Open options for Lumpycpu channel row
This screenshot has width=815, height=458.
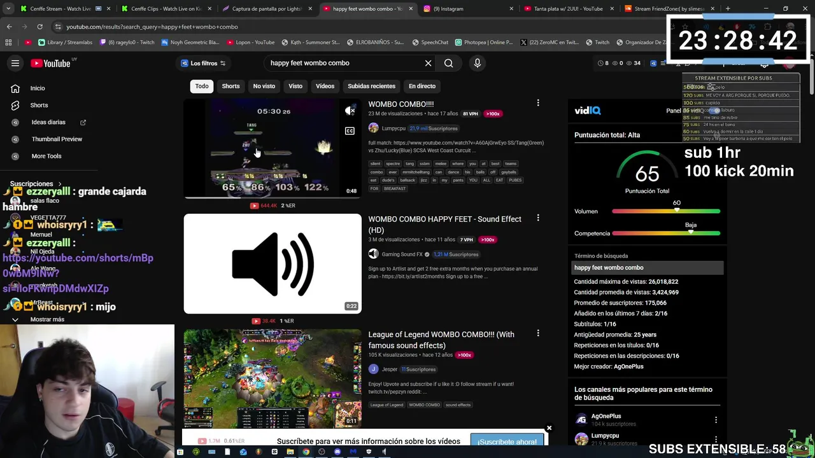716,438
